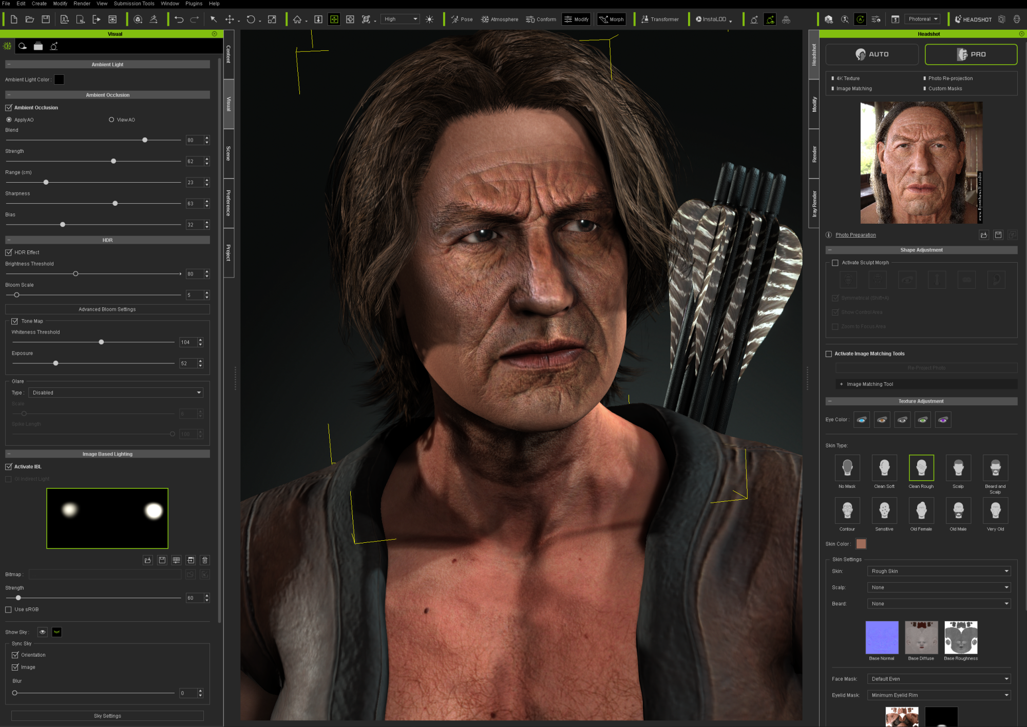Click the Redo arrow icon

tap(195, 19)
